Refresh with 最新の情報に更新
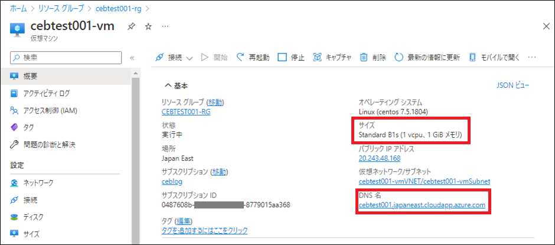Viewport: 555px width, 245px height. [x=427, y=58]
